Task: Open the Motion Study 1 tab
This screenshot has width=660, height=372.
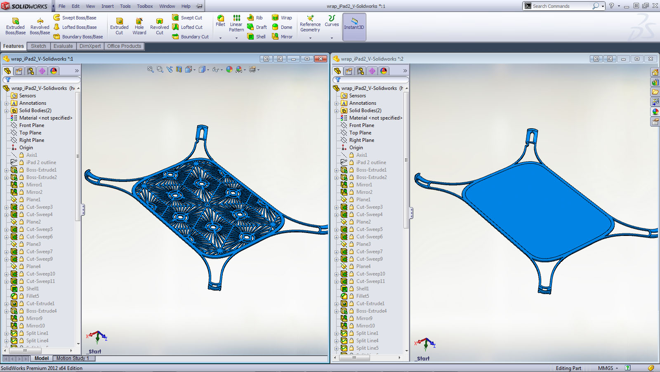Action: pos(73,358)
